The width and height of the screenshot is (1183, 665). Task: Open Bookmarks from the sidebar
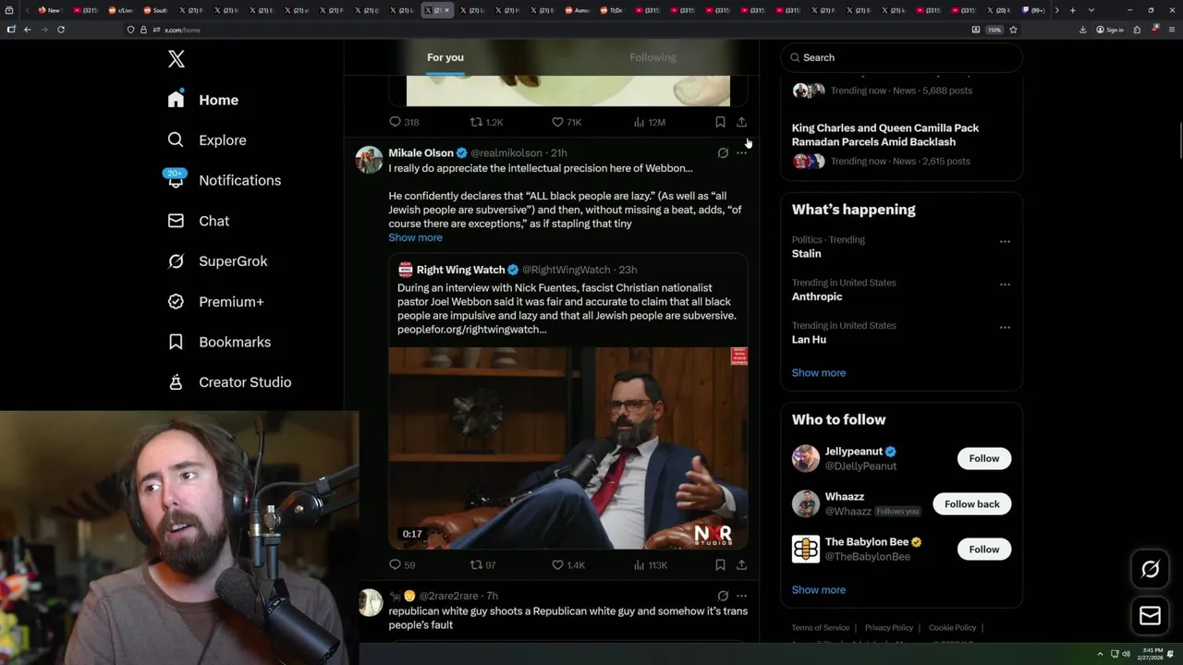(219, 342)
